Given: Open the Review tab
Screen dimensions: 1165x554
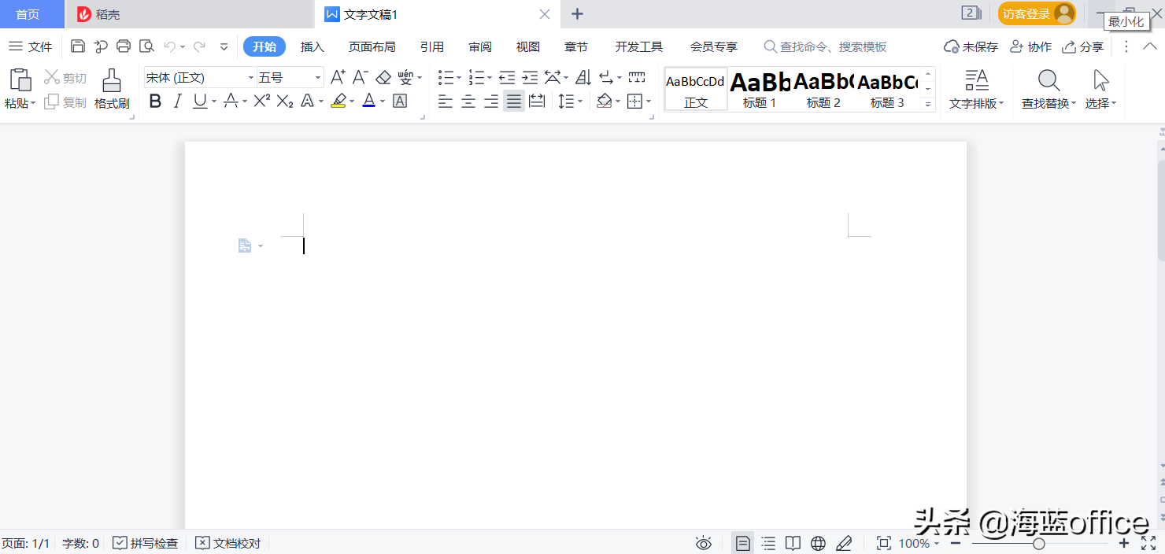Looking at the screenshot, I should [480, 46].
